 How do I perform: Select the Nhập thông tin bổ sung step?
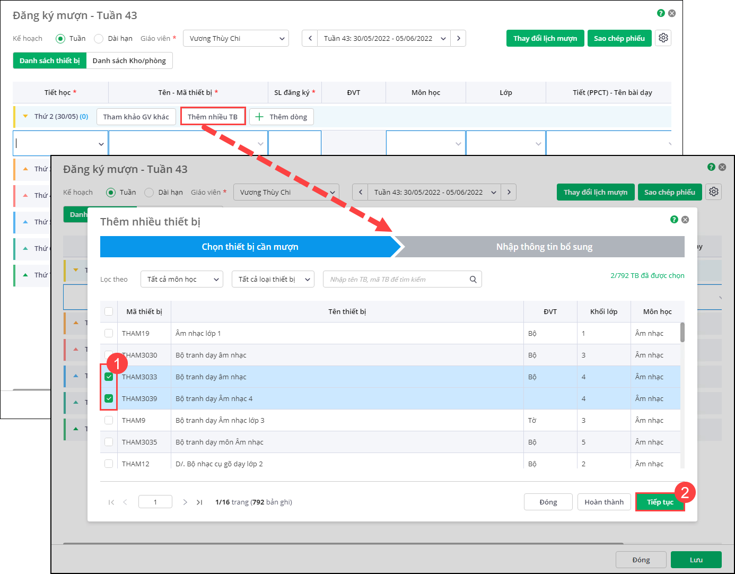click(544, 247)
